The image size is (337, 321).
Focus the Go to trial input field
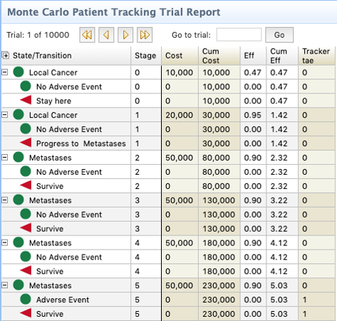(x=239, y=35)
